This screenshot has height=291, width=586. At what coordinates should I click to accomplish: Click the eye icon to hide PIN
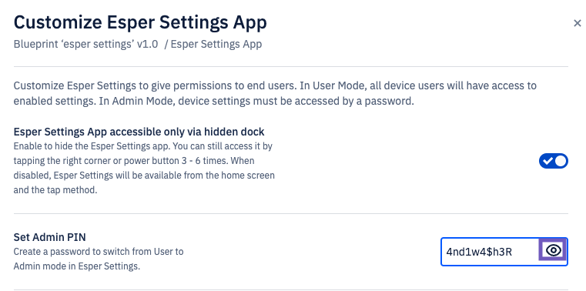[553, 250]
